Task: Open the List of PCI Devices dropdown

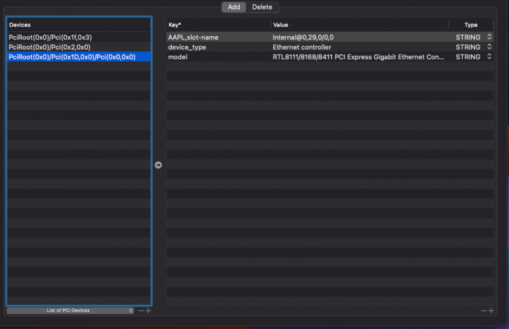Action: (x=70, y=311)
